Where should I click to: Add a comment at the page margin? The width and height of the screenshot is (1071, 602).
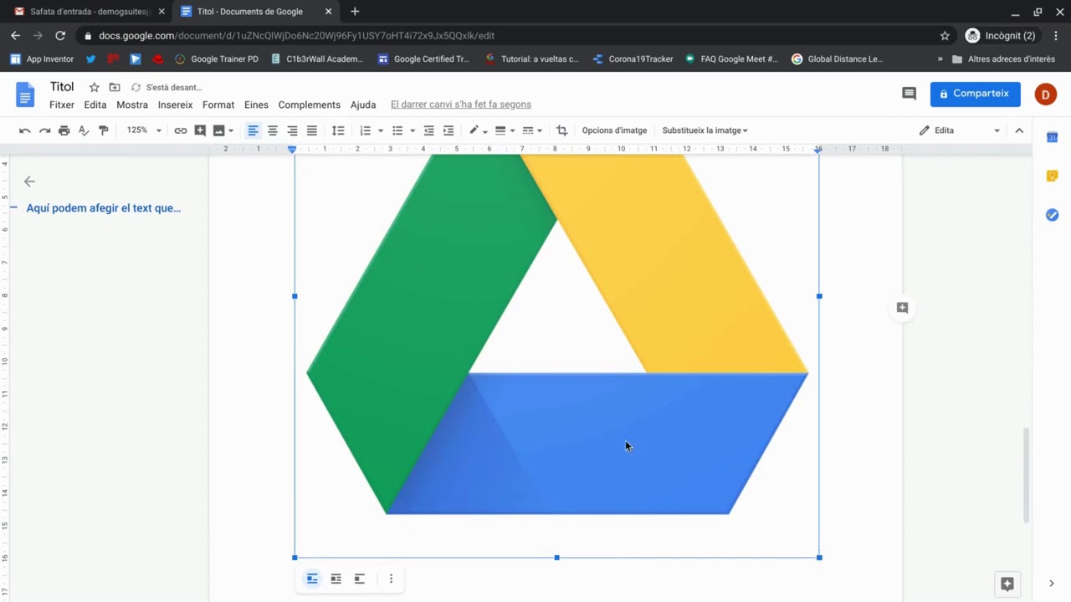point(902,308)
